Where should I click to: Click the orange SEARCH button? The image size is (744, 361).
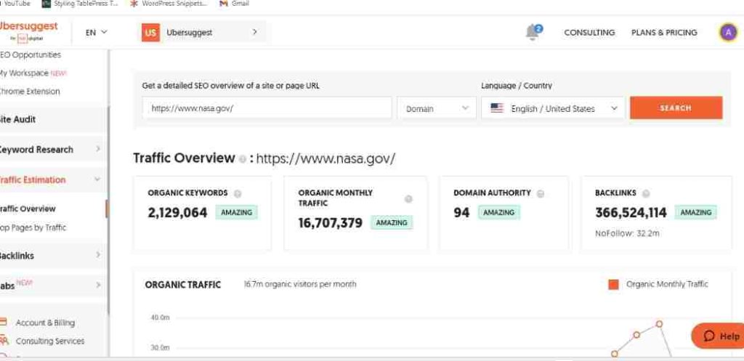[676, 108]
